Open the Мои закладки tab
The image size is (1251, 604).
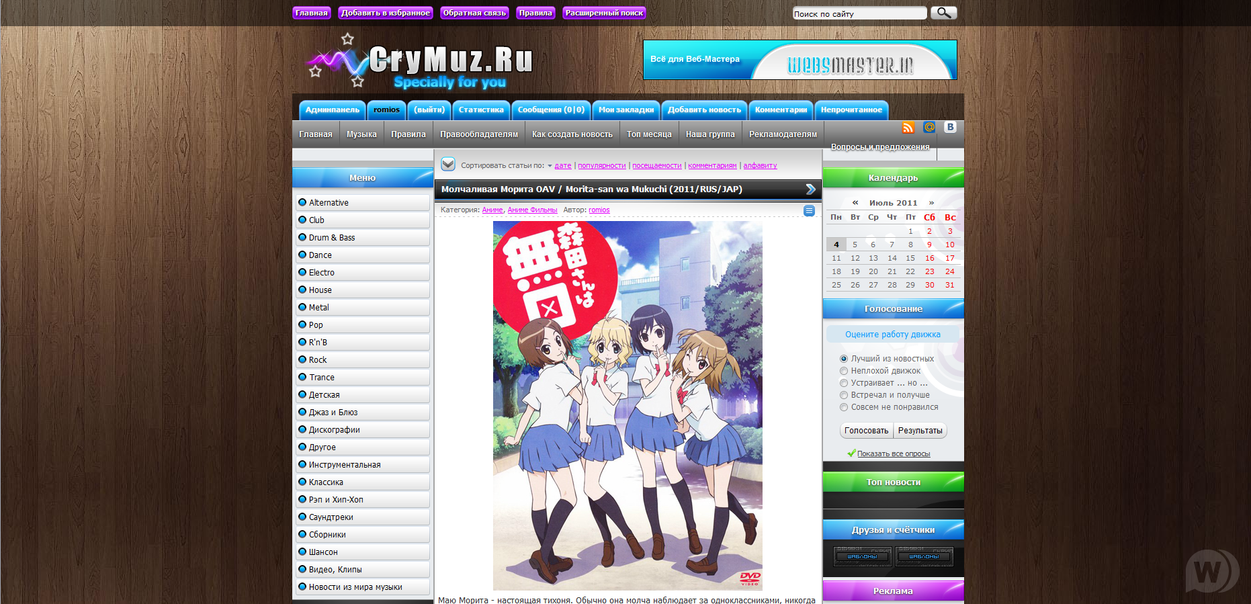(626, 110)
